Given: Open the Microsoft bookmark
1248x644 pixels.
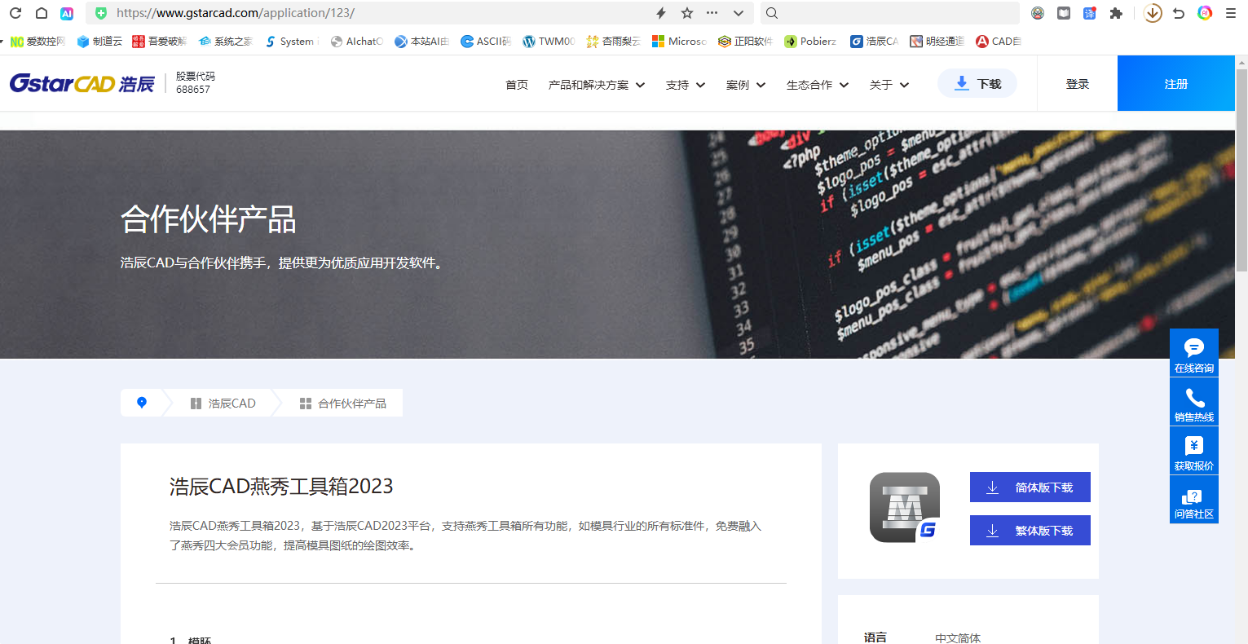Looking at the screenshot, I should pyautogui.click(x=679, y=42).
